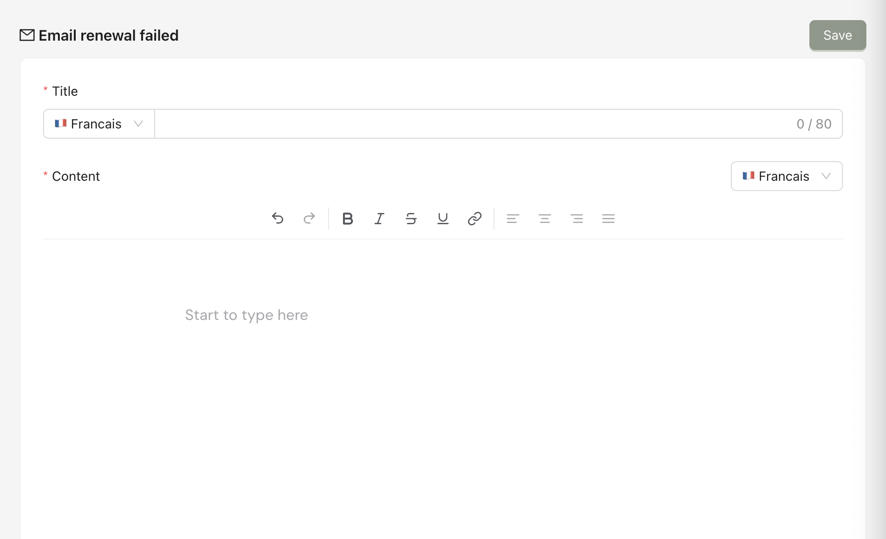Align text to the right

point(577,218)
